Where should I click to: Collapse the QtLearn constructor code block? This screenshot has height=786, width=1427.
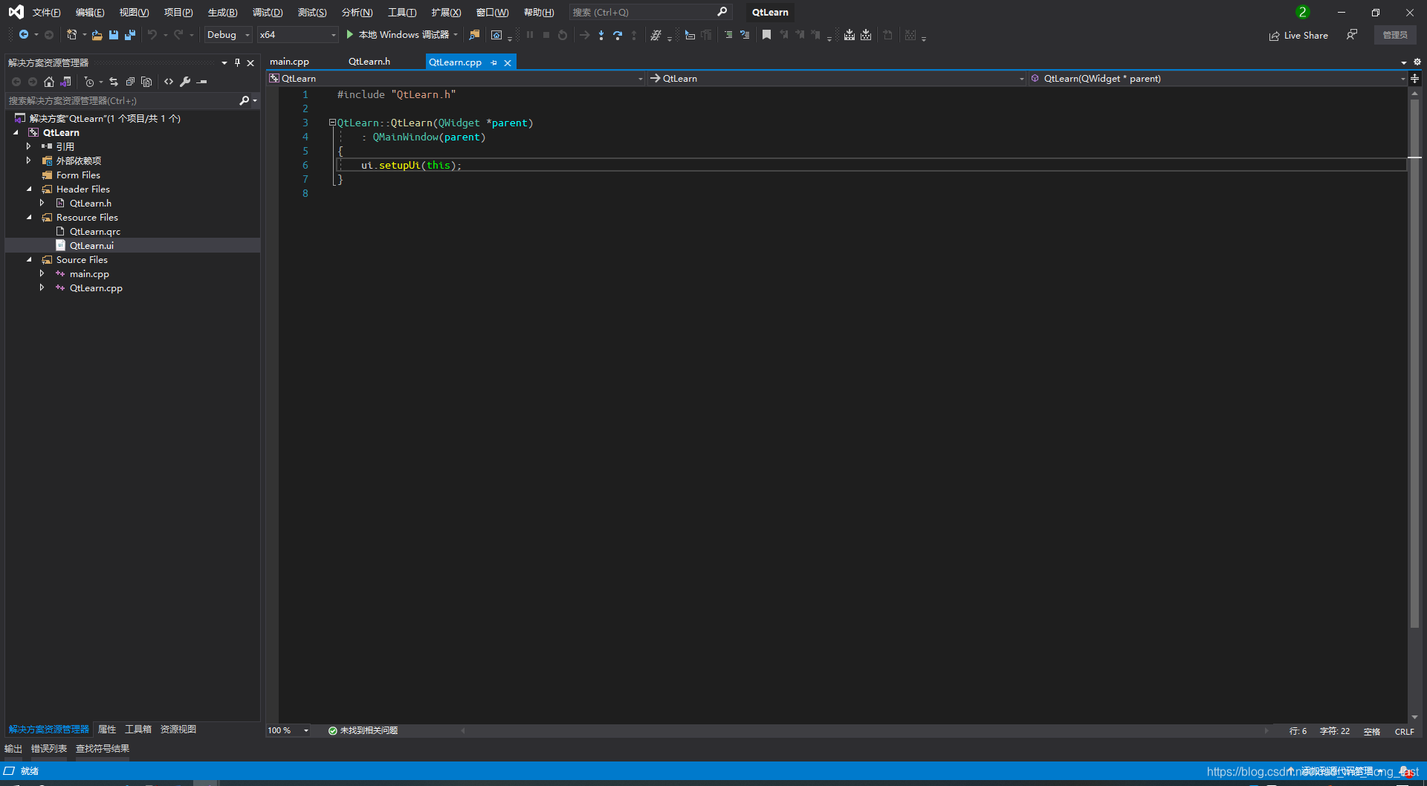coord(332,123)
